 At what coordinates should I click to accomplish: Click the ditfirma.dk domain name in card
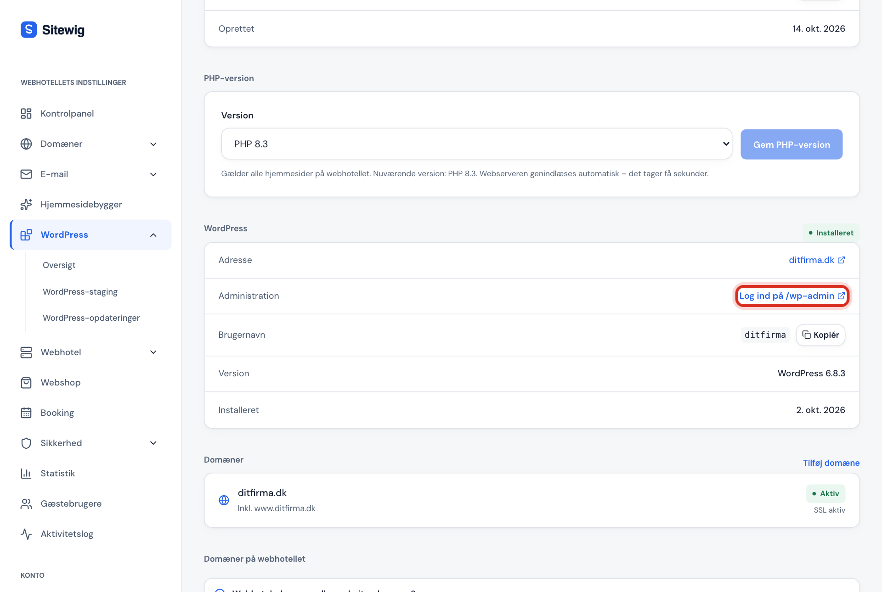tap(262, 492)
